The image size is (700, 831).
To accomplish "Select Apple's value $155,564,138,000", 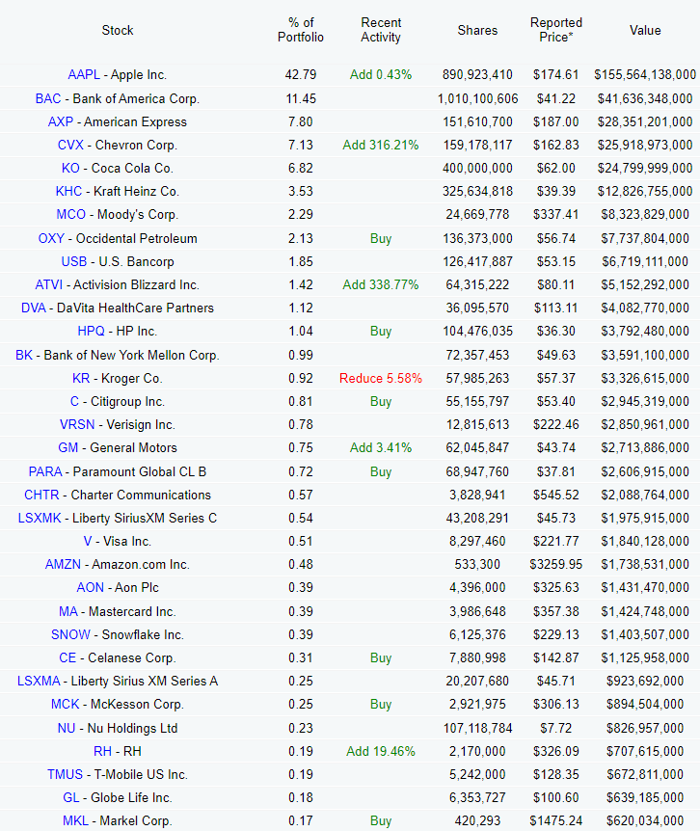I will click(x=645, y=75).
